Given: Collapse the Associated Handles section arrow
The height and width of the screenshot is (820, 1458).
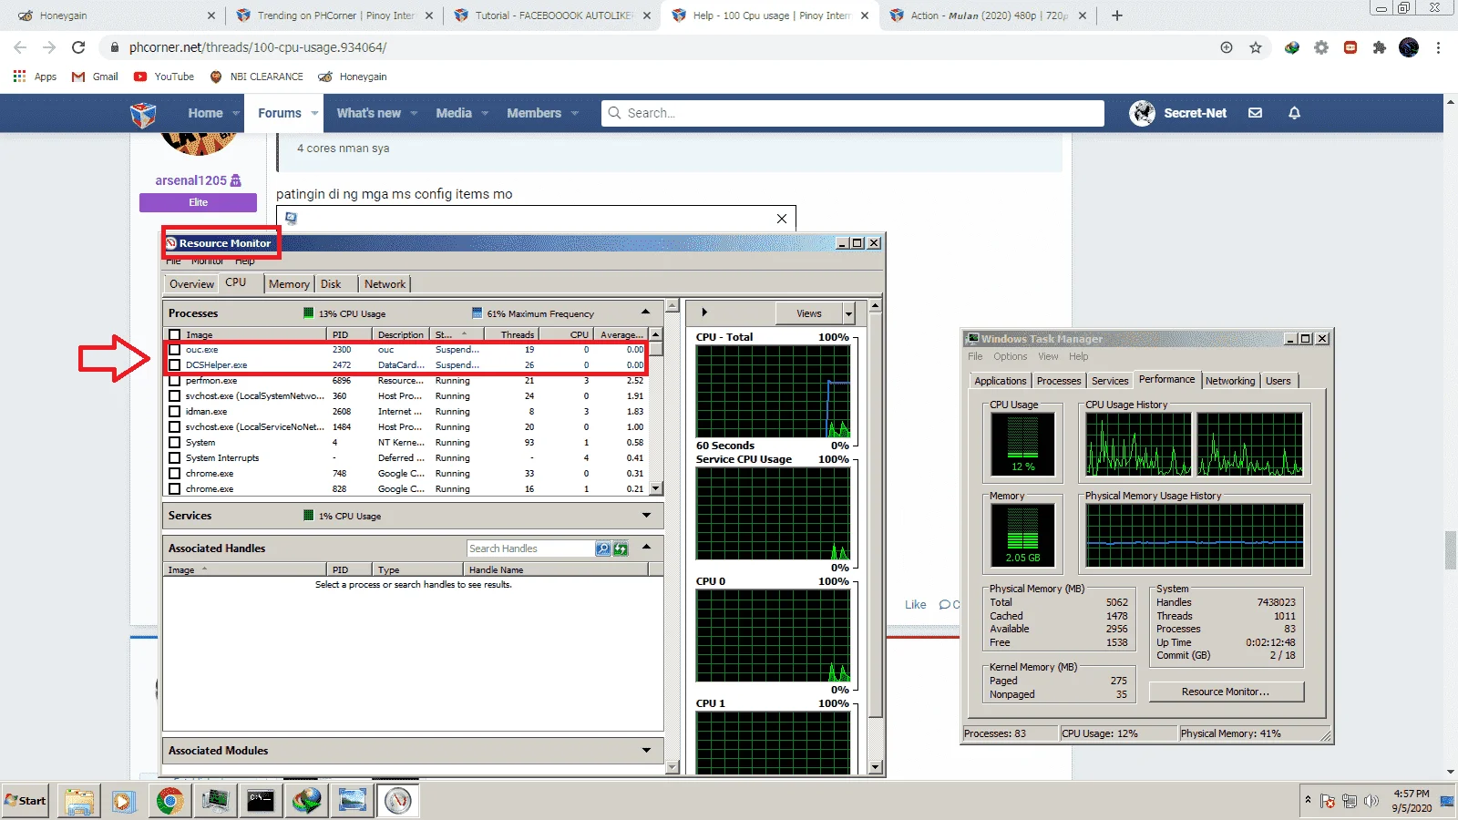Looking at the screenshot, I should click(646, 548).
